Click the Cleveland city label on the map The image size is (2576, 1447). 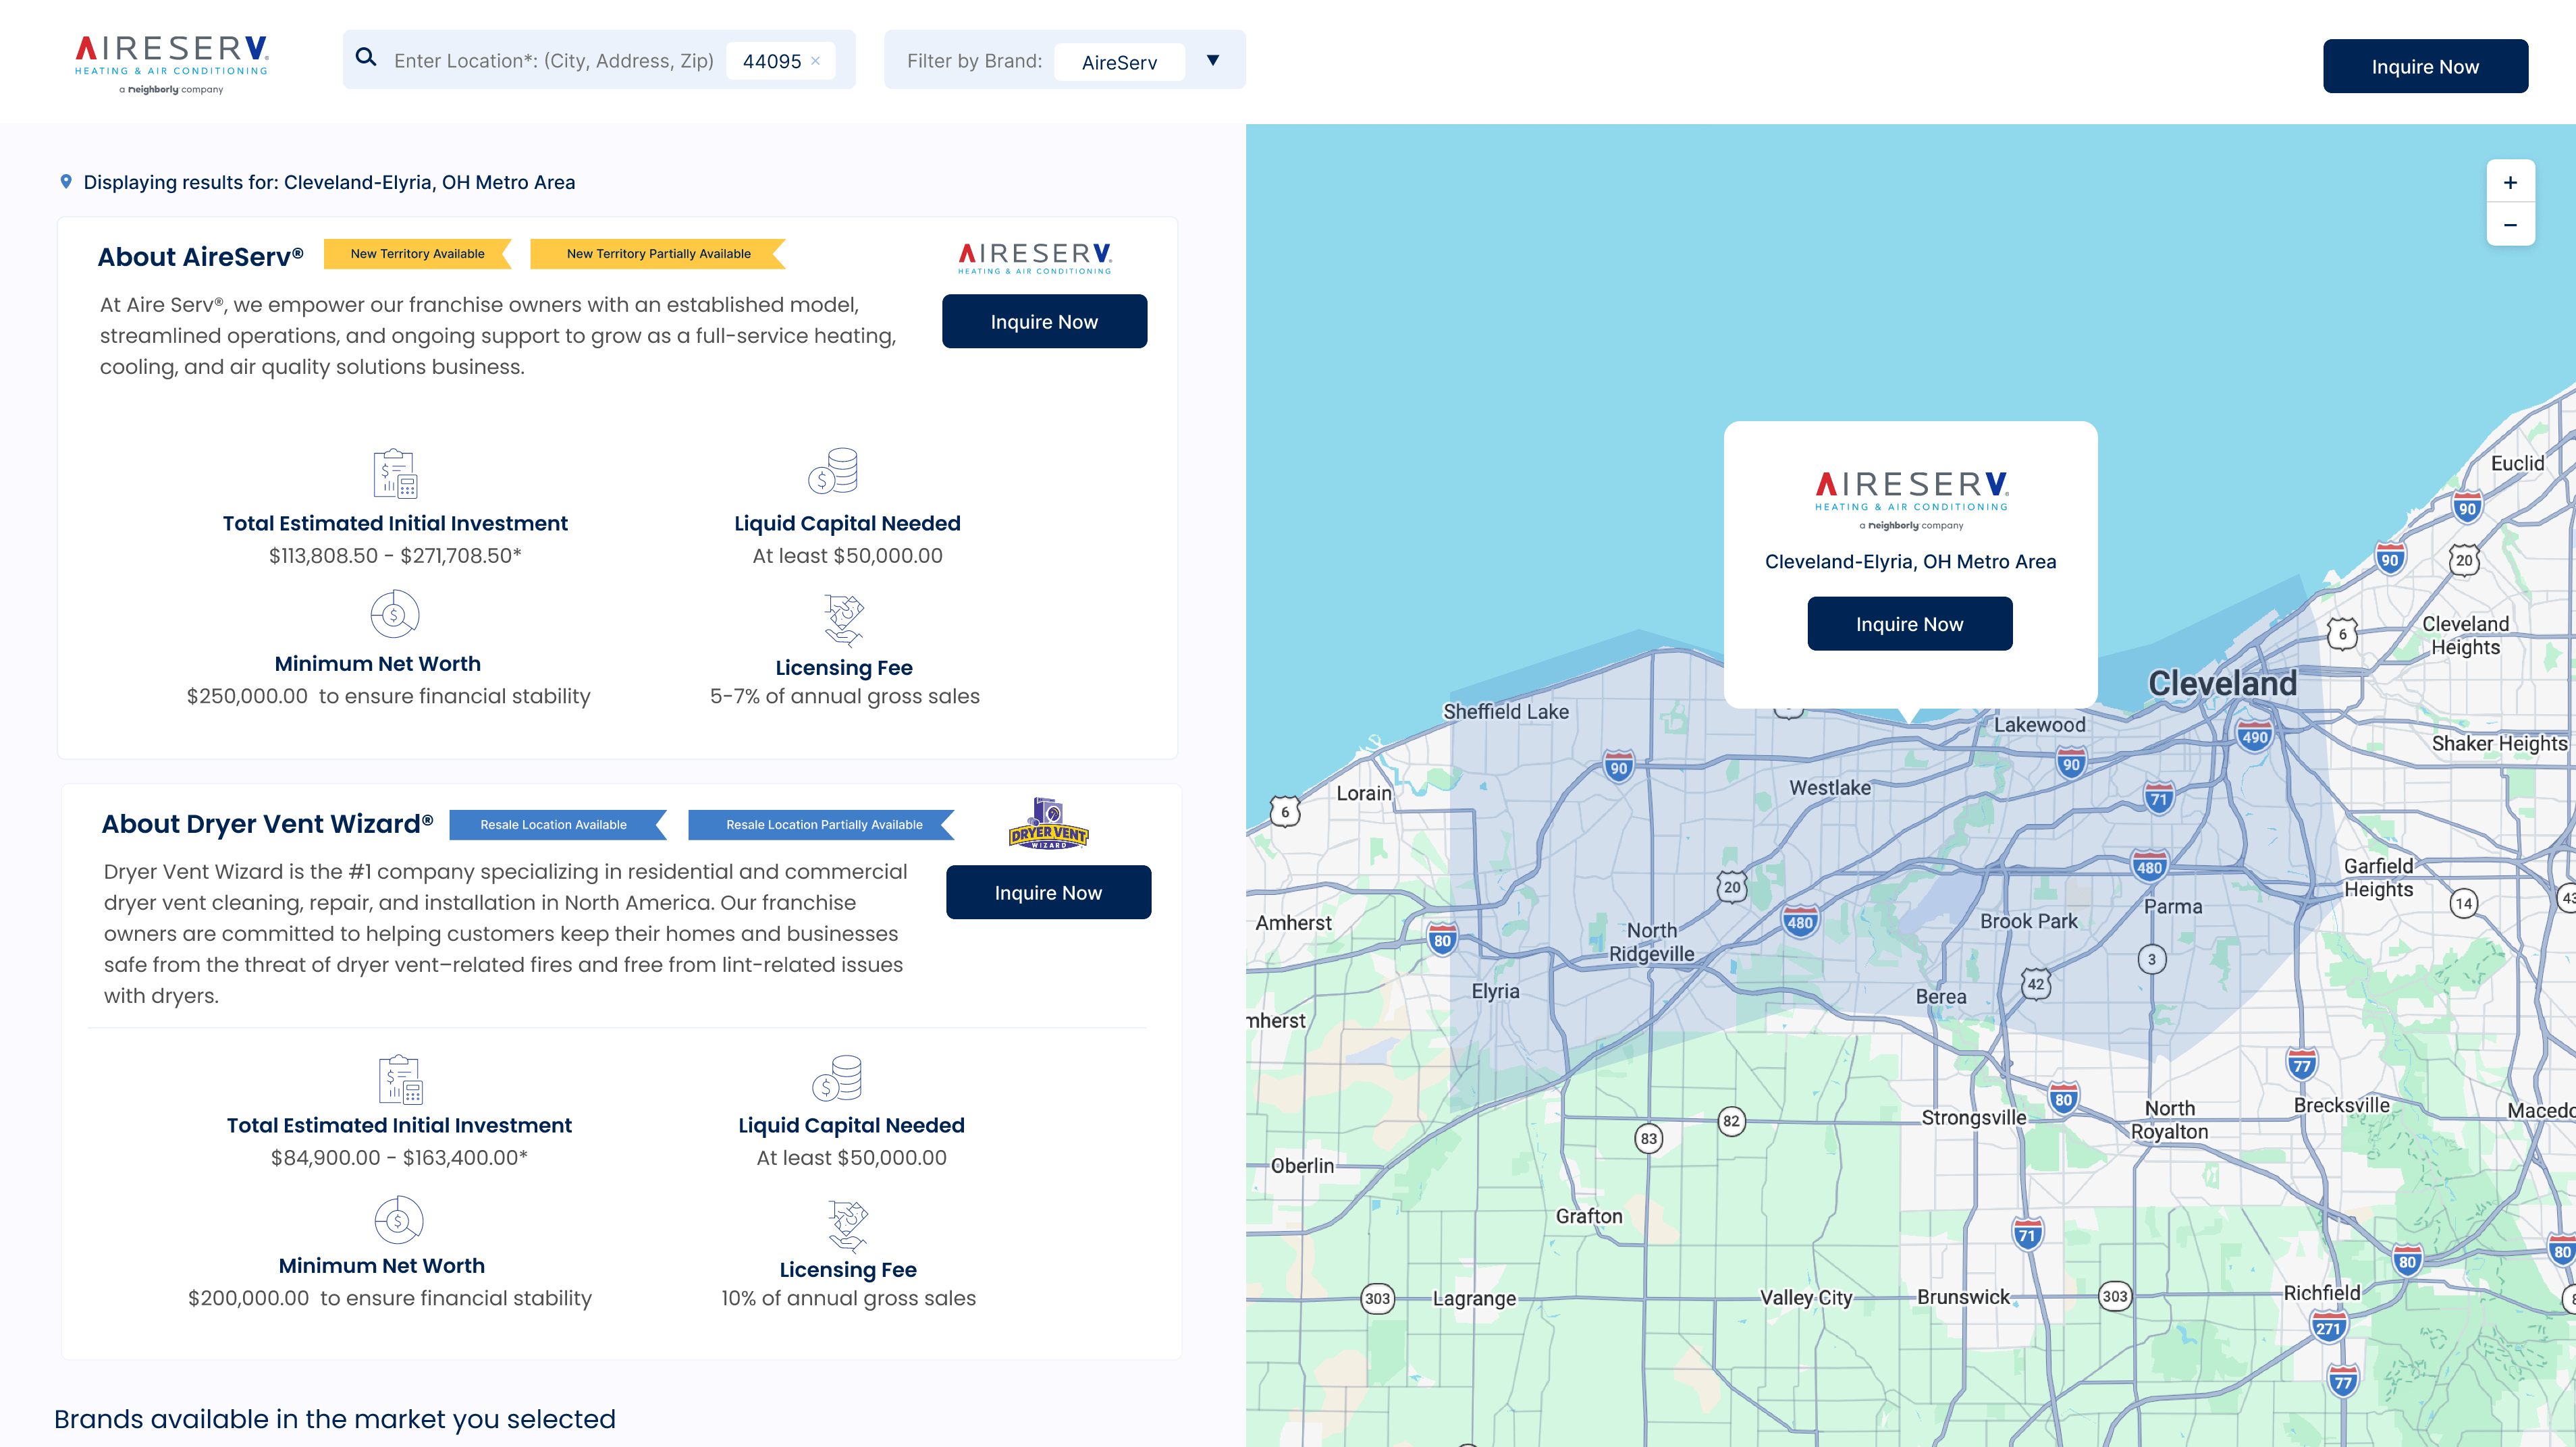pyautogui.click(x=2223, y=683)
